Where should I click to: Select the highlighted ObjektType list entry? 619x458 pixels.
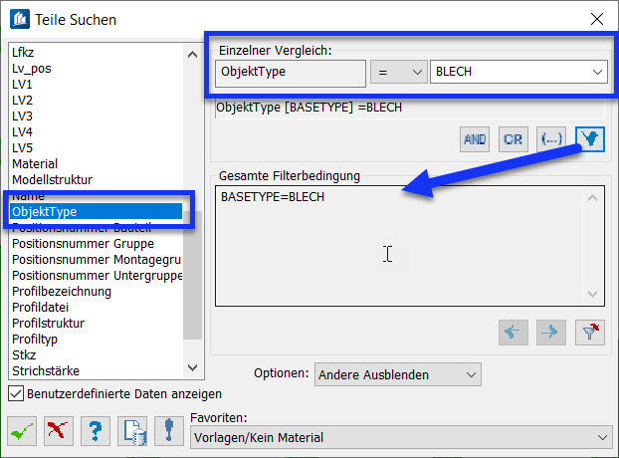97,212
